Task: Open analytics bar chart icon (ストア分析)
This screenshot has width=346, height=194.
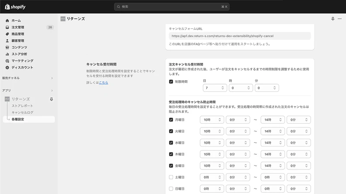Action: pyautogui.click(x=7, y=54)
